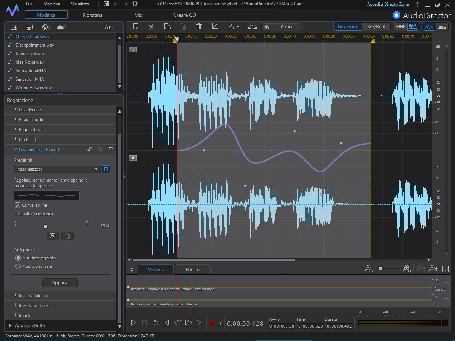Uncheck the Curve spline checkbox

[x=17, y=205]
